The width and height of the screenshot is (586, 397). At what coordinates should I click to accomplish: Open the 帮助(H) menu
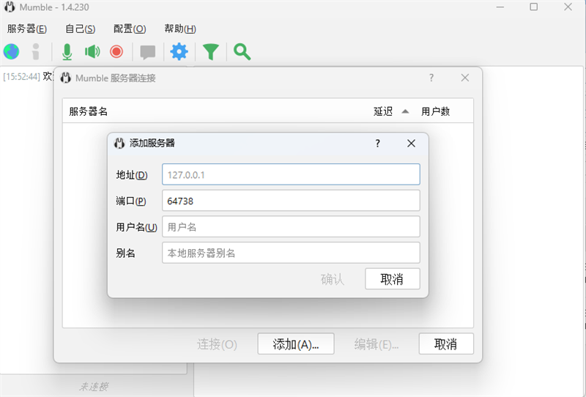[x=180, y=29]
